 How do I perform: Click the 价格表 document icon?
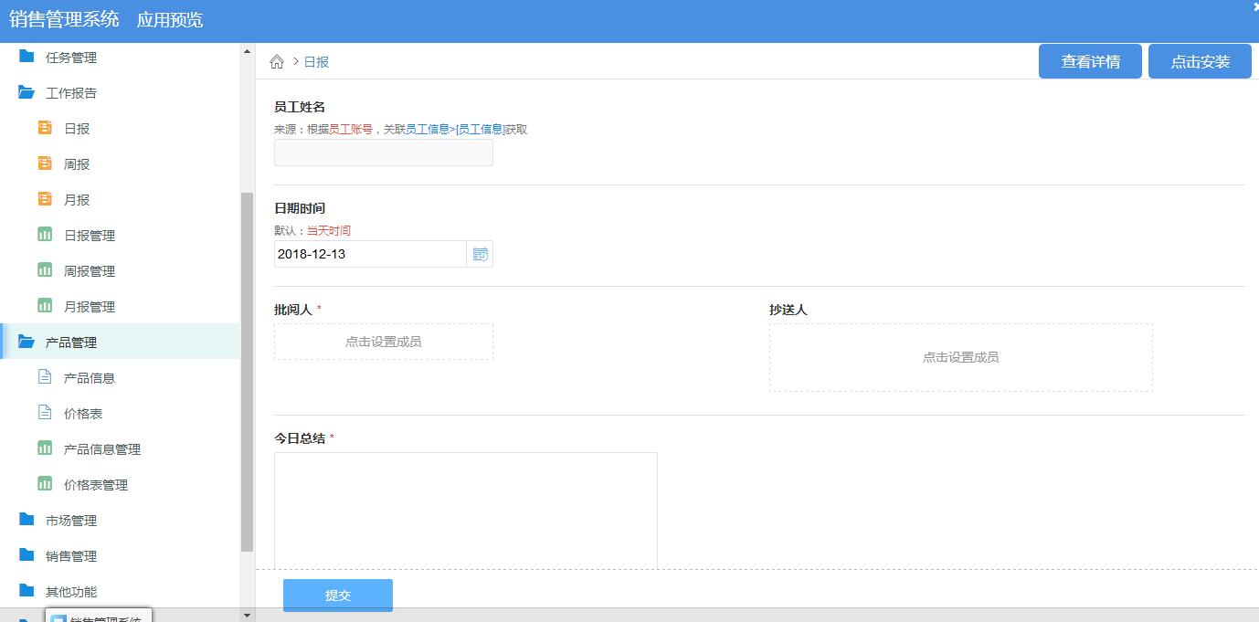point(43,413)
